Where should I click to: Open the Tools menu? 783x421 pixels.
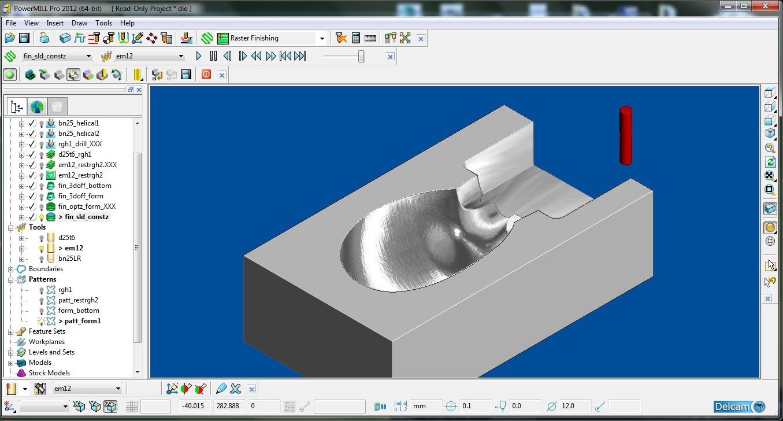point(103,23)
